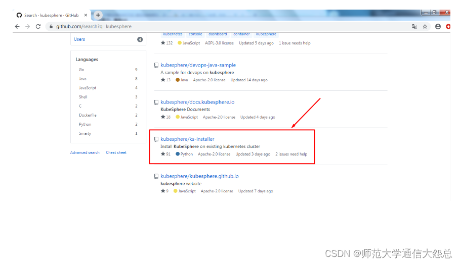The width and height of the screenshot is (460, 263).
Task: Open kubesphere/kubesphere.github.io repository
Action: [x=199, y=176]
